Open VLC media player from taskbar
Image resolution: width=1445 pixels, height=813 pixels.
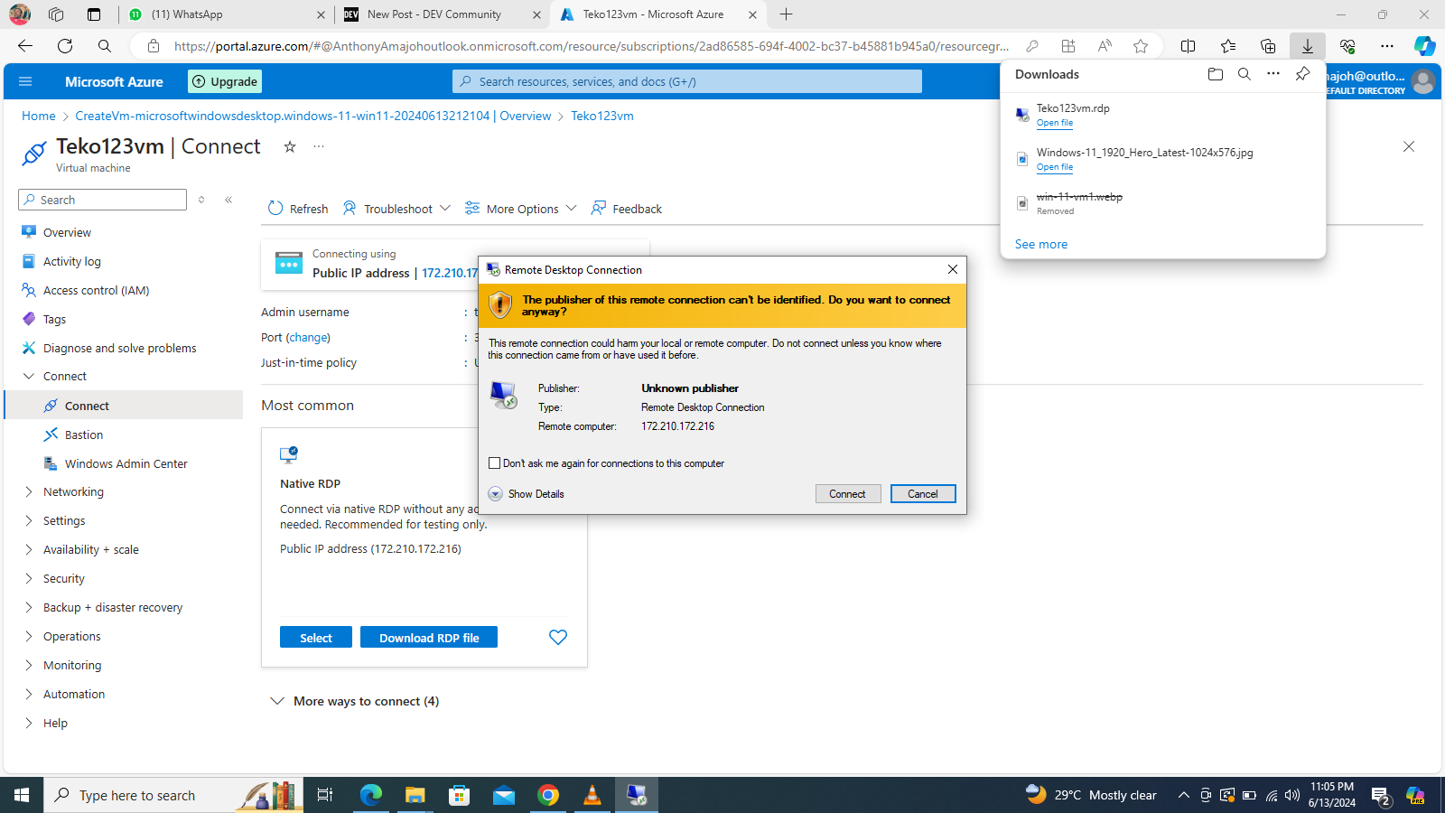[x=592, y=795]
